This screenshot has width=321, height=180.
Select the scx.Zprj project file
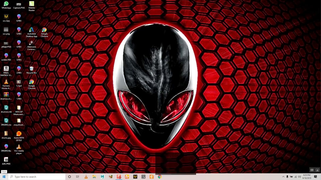(x=6, y=18)
